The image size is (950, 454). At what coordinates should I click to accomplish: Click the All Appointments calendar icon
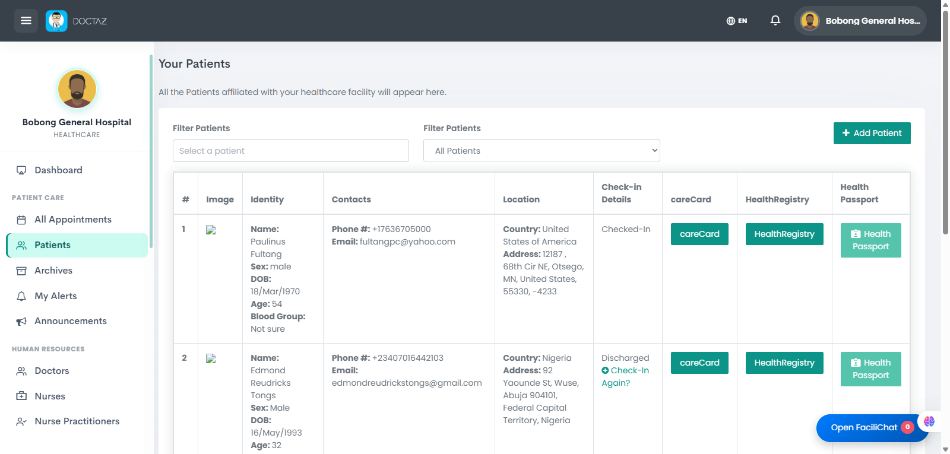pos(21,220)
